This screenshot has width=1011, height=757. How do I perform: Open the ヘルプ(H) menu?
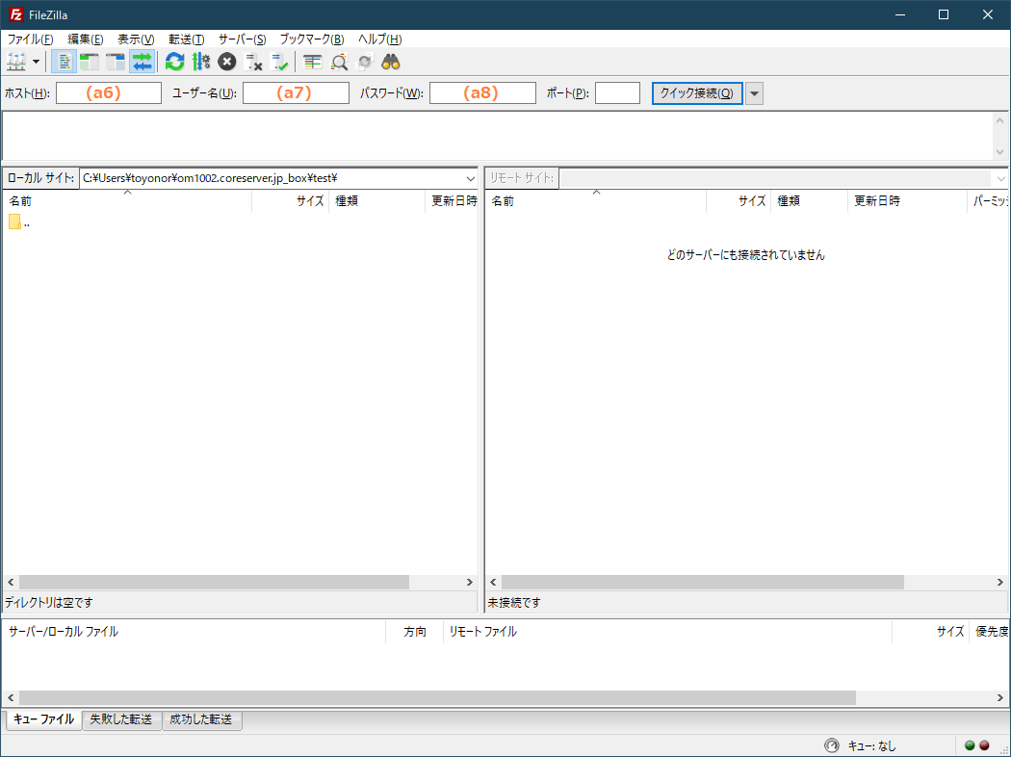380,39
